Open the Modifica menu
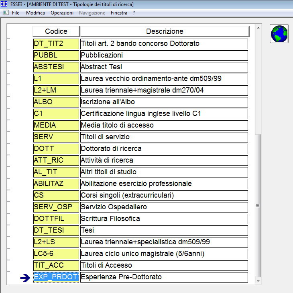 tap(35, 13)
